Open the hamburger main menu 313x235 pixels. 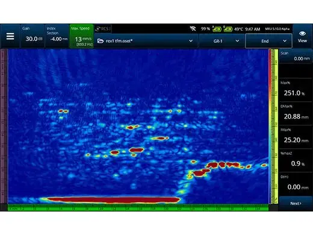(x=10, y=36)
